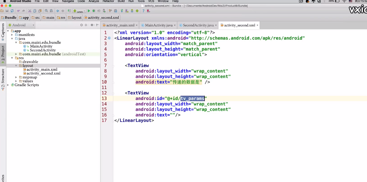Select activity_main.xml in the project tree
This screenshot has height=182, width=367.
pyautogui.click(x=41, y=69)
